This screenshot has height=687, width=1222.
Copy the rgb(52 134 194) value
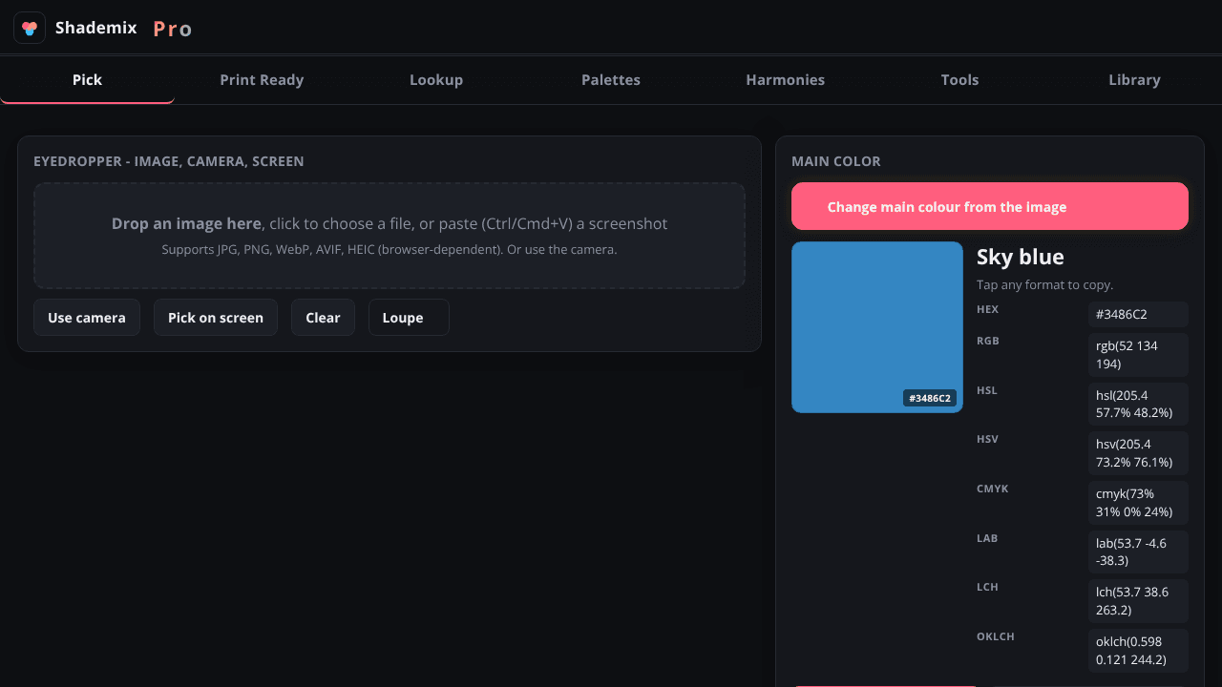coord(1138,355)
